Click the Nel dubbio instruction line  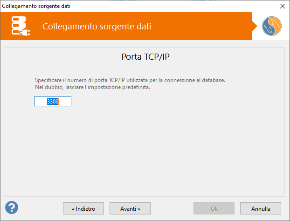92,88
